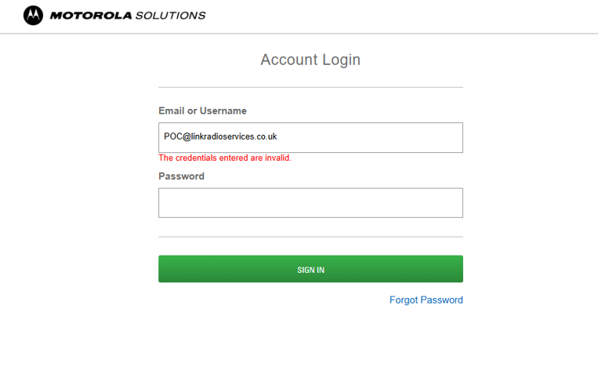The width and height of the screenshot is (598, 374).
Task: Click the Password field label
Action: pyautogui.click(x=181, y=176)
